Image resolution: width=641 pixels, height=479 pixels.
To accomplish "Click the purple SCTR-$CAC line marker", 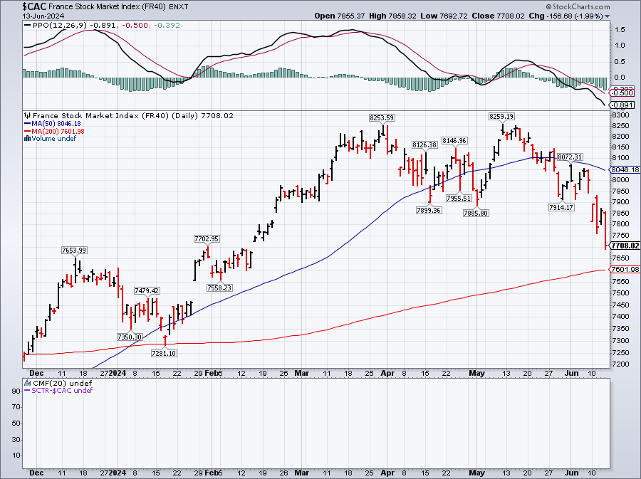I will click(x=26, y=390).
